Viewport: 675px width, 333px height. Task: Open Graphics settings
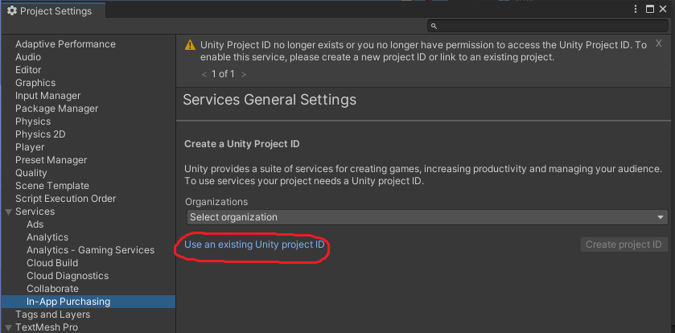pos(35,83)
